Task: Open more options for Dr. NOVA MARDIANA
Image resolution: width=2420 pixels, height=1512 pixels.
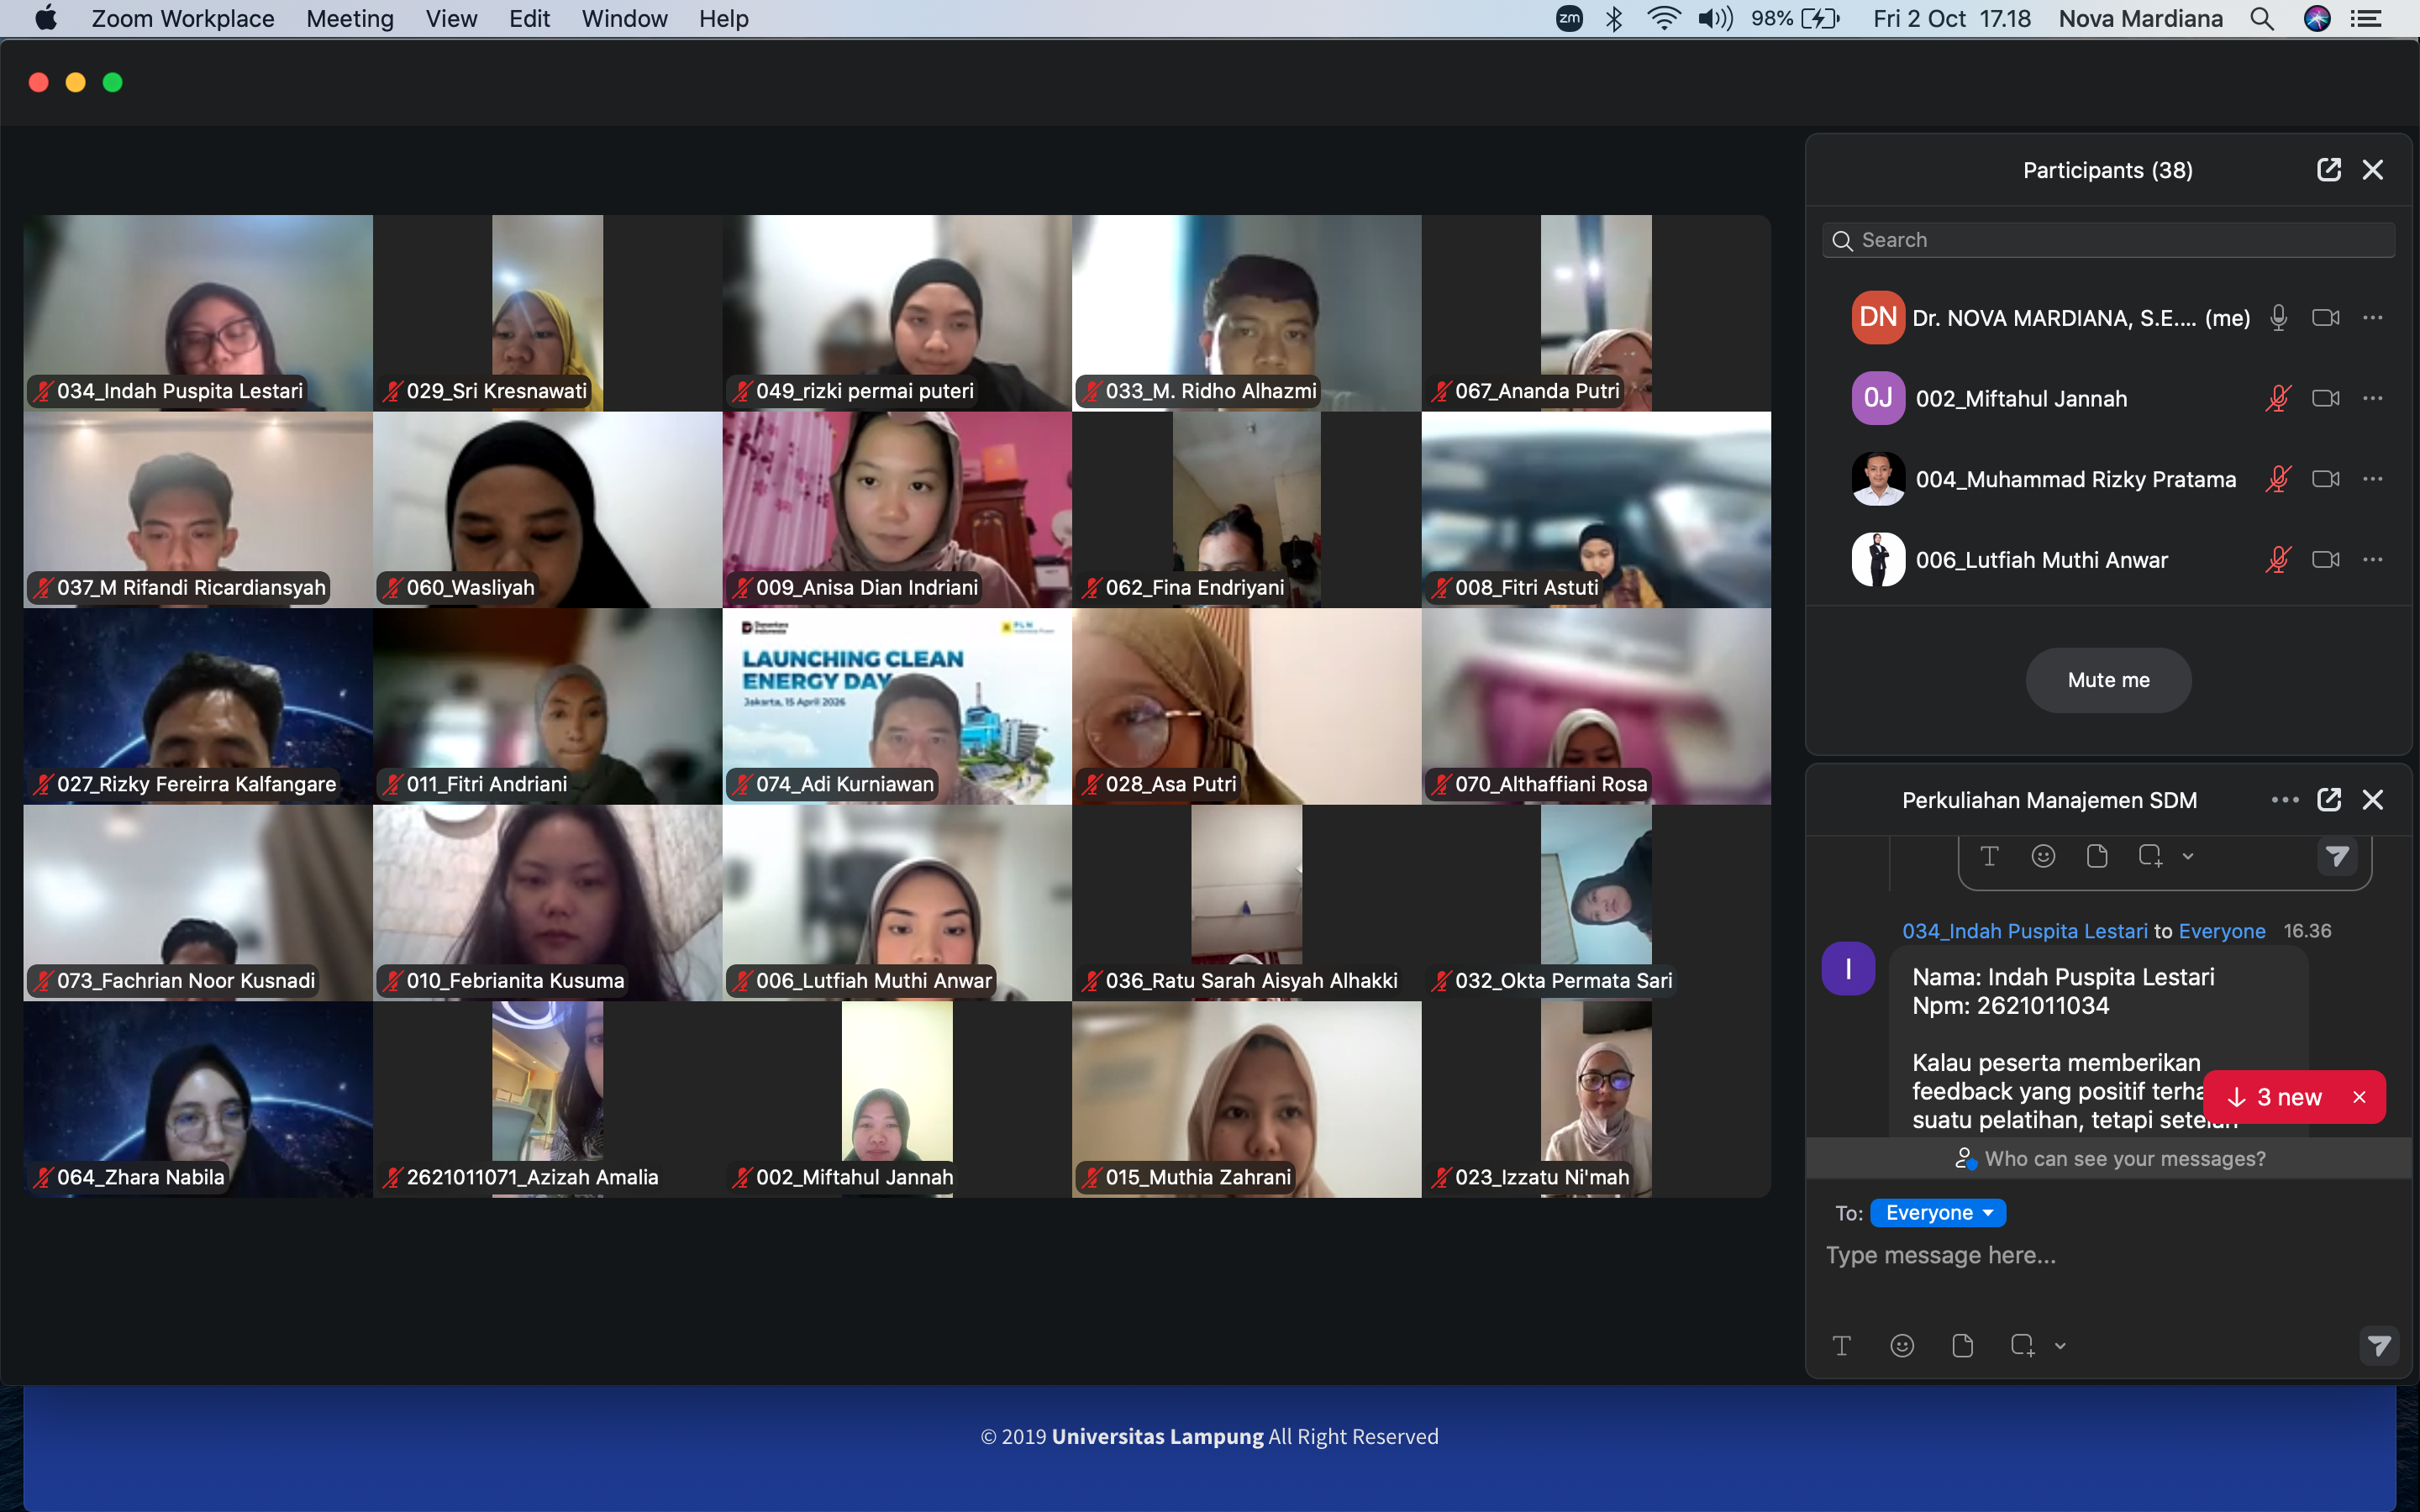Action: pyautogui.click(x=2372, y=318)
